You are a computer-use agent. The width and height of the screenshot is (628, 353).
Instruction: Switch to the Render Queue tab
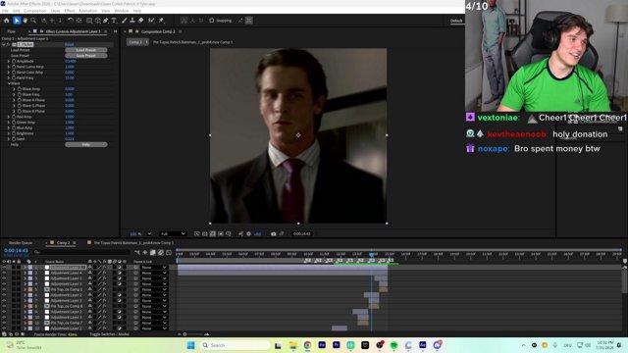(x=21, y=243)
